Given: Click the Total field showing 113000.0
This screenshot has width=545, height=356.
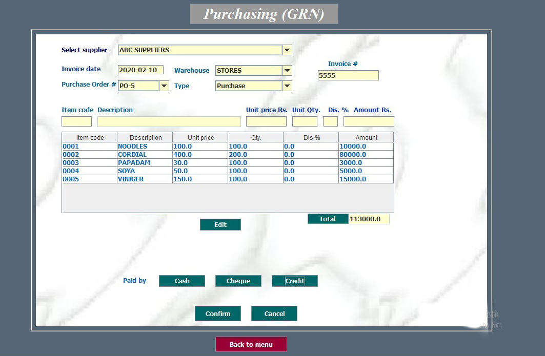Looking at the screenshot, I should (369, 219).
